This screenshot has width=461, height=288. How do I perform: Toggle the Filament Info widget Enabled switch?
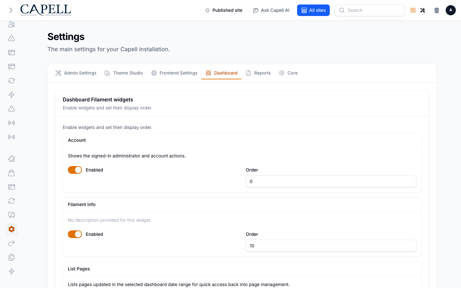(x=75, y=234)
